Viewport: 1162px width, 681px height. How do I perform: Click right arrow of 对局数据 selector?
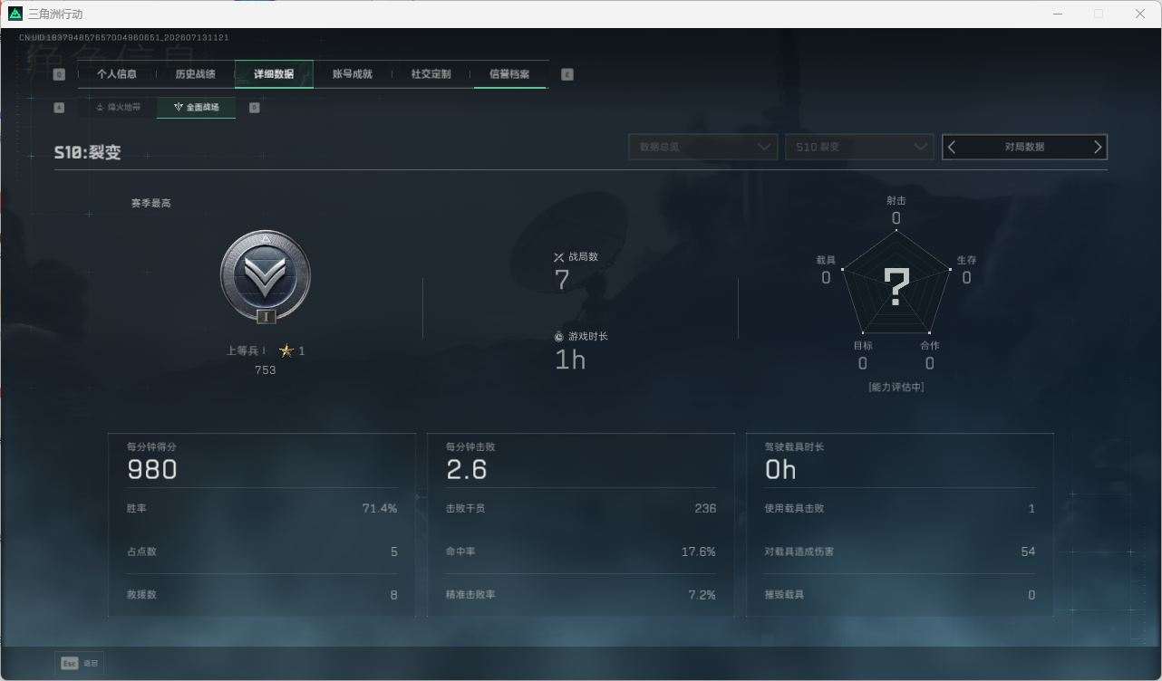coord(1098,147)
